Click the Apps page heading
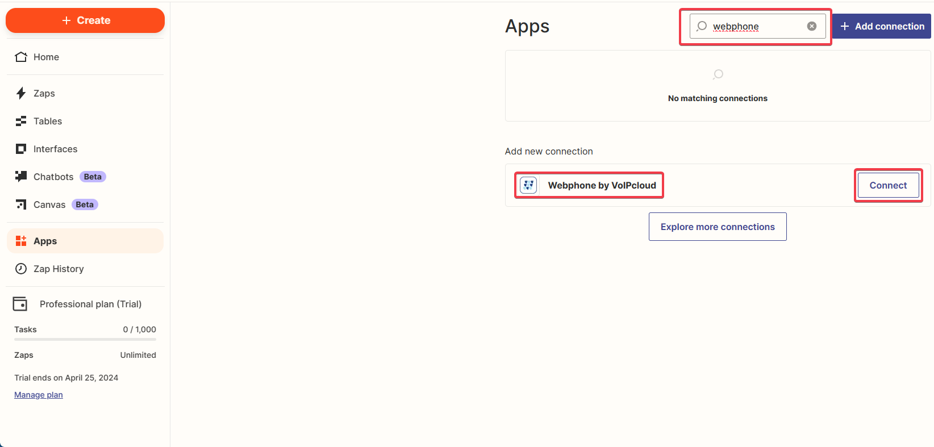This screenshot has width=934, height=447. point(527,27)
